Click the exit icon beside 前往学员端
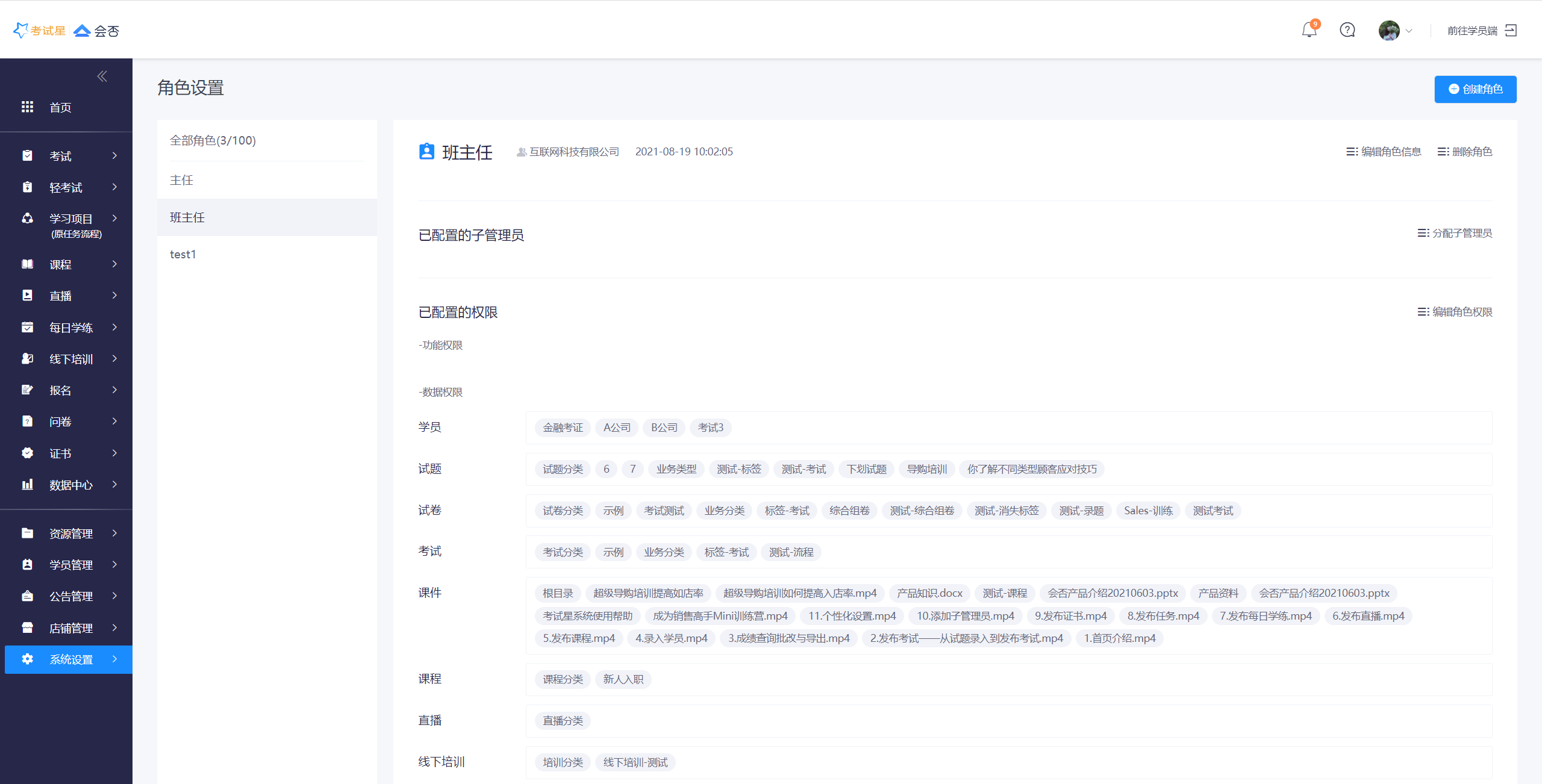Viewport: 1542px width, 784px height. pos(1511,30)
